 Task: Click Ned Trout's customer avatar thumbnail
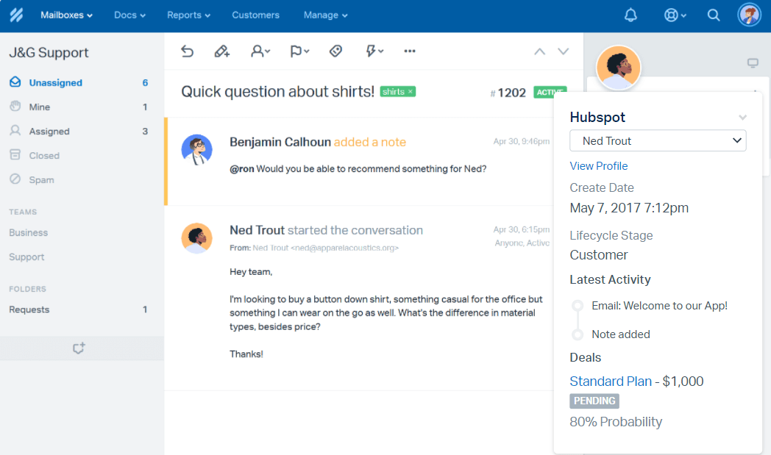pos(618,68)
